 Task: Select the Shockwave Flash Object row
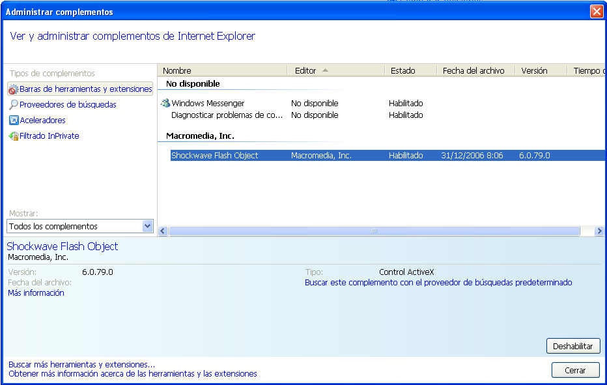pos(215,156)
